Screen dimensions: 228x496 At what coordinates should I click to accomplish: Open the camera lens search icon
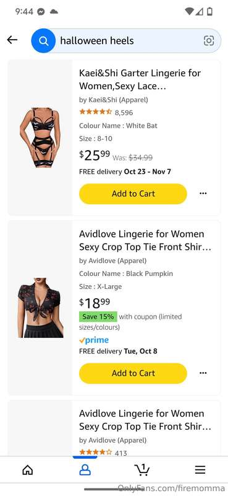209,40
